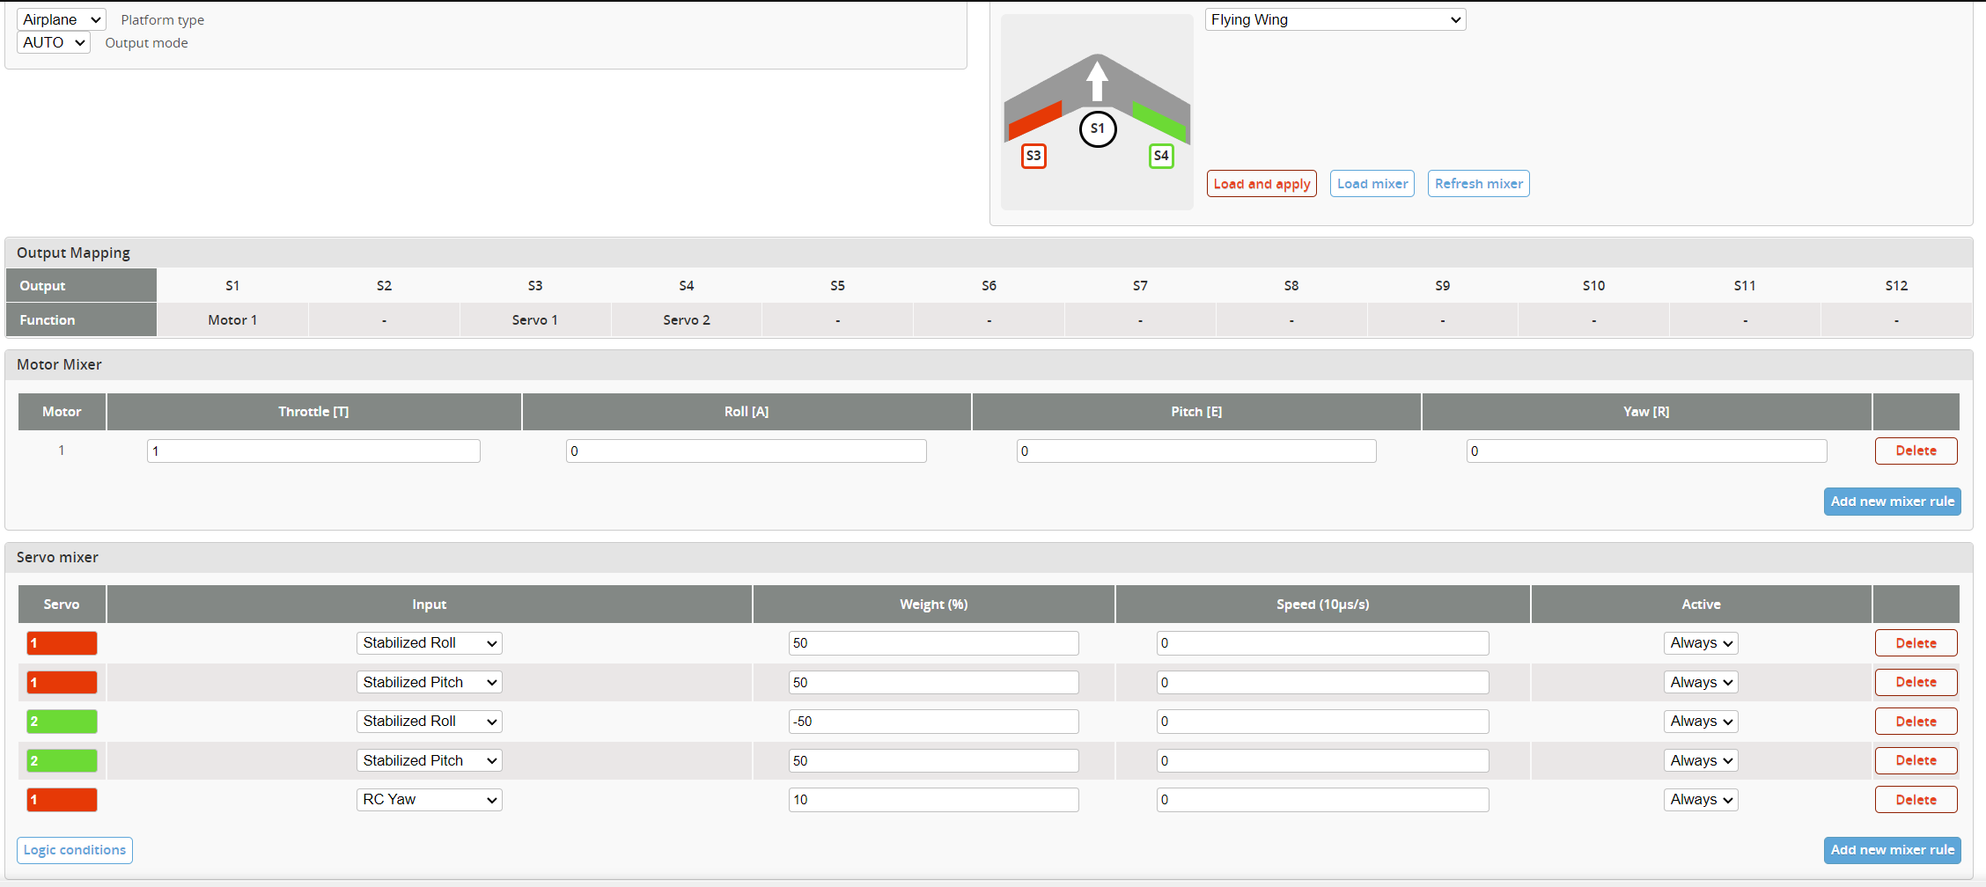
Task: Click the green servo 2 badge in Stabilized Roll row
Action: (62, 721)
